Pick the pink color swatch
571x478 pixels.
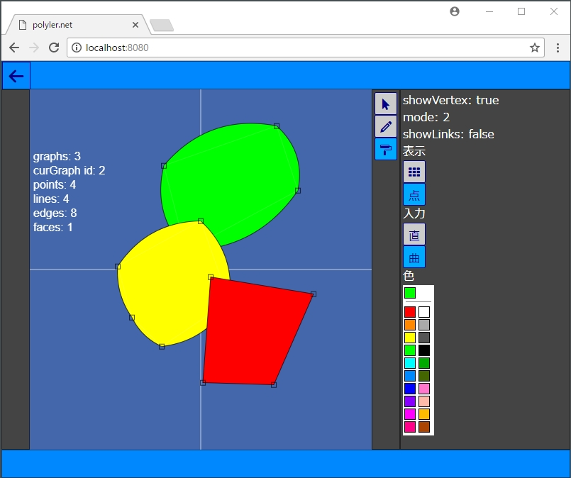tap(424, 389)
